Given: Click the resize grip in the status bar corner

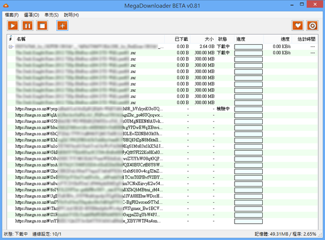Looking at the screenshot, I should point(321,235).
